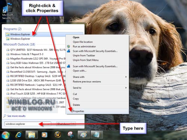
Task: Open the QTY LIMITED Nintendo Wii email
Action: [x=38, y=50]
